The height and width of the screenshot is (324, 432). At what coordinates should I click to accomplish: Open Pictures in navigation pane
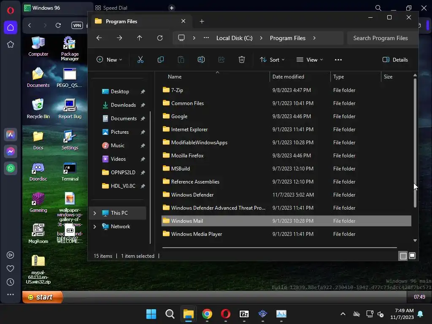point(119,132)
